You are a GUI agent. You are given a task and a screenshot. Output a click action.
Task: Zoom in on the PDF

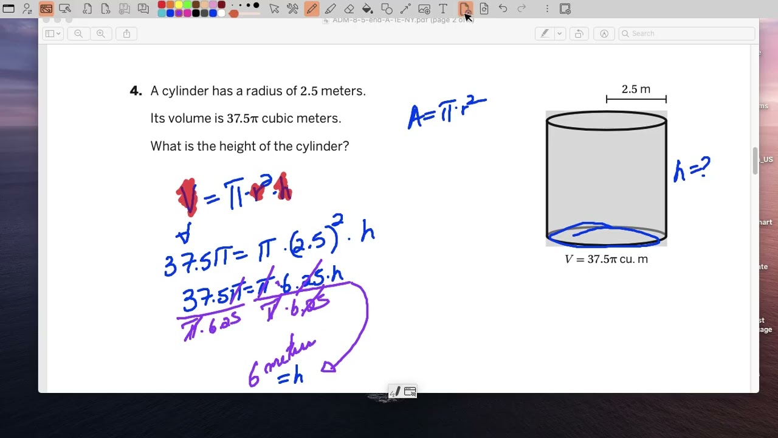click(101, 33)
